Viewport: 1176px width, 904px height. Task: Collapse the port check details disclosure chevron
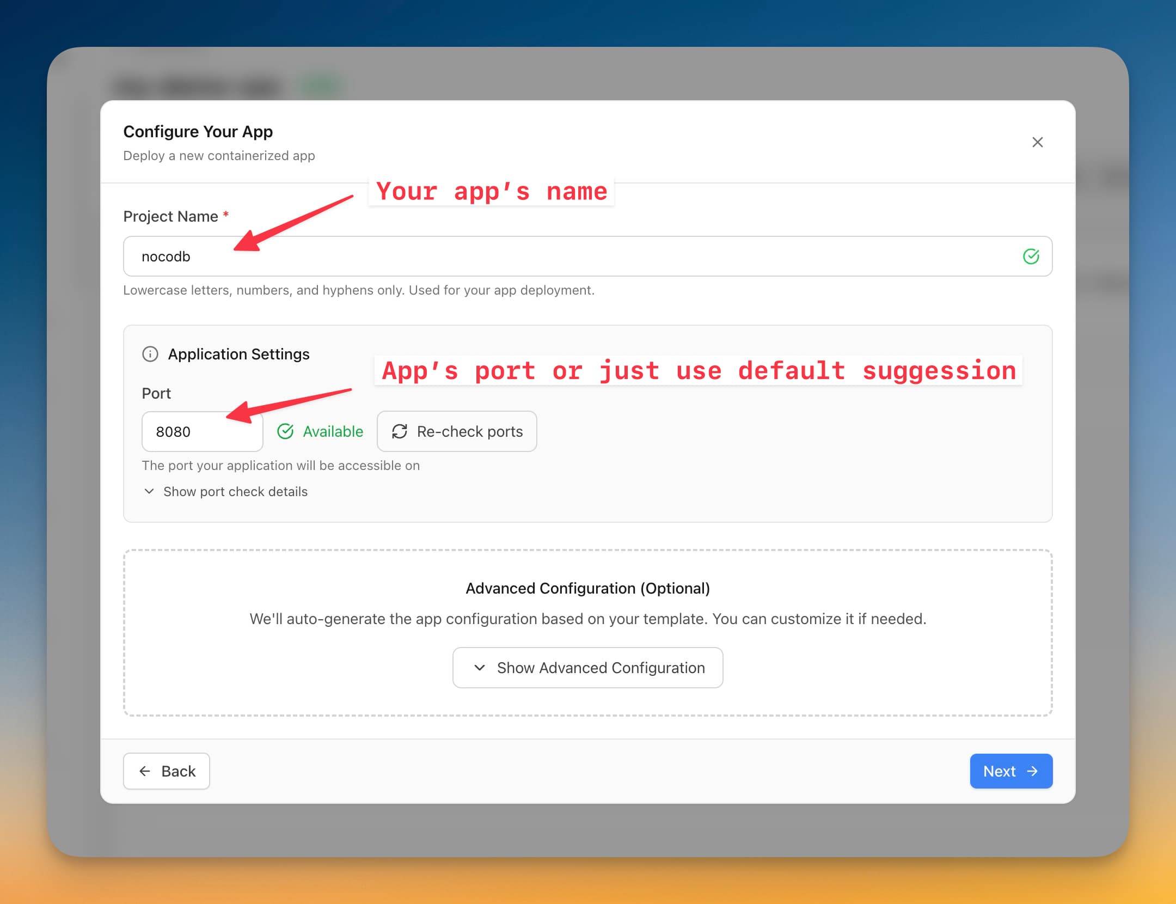tap(149, 491)
